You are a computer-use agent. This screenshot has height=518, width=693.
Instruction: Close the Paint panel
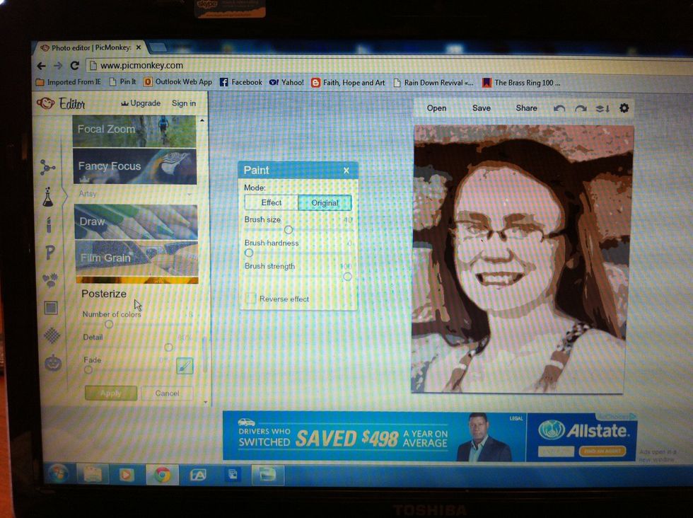(x=346, y=171)
